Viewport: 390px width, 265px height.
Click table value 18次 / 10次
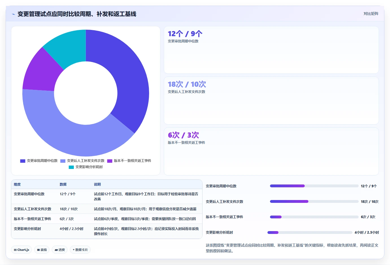[x=69, y=209]
